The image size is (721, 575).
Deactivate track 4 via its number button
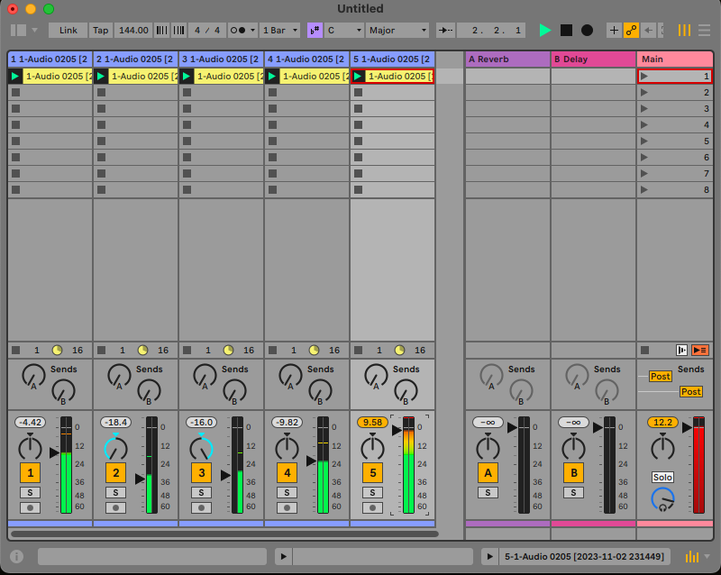tap(287, 472)
